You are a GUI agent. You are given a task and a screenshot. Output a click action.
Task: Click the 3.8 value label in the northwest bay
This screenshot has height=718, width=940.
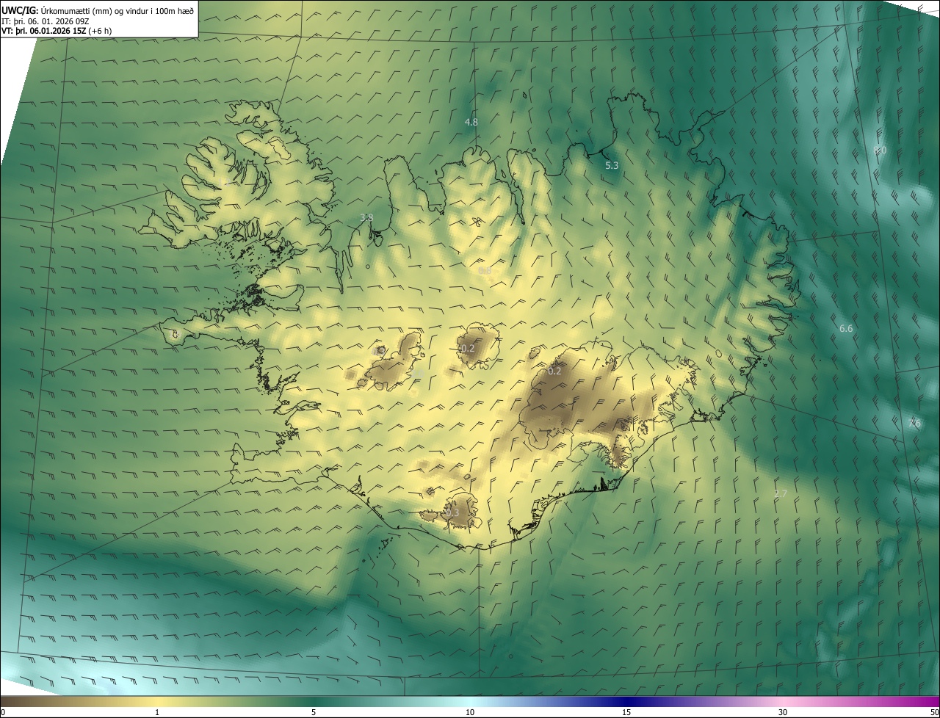(x=366, y=218)
